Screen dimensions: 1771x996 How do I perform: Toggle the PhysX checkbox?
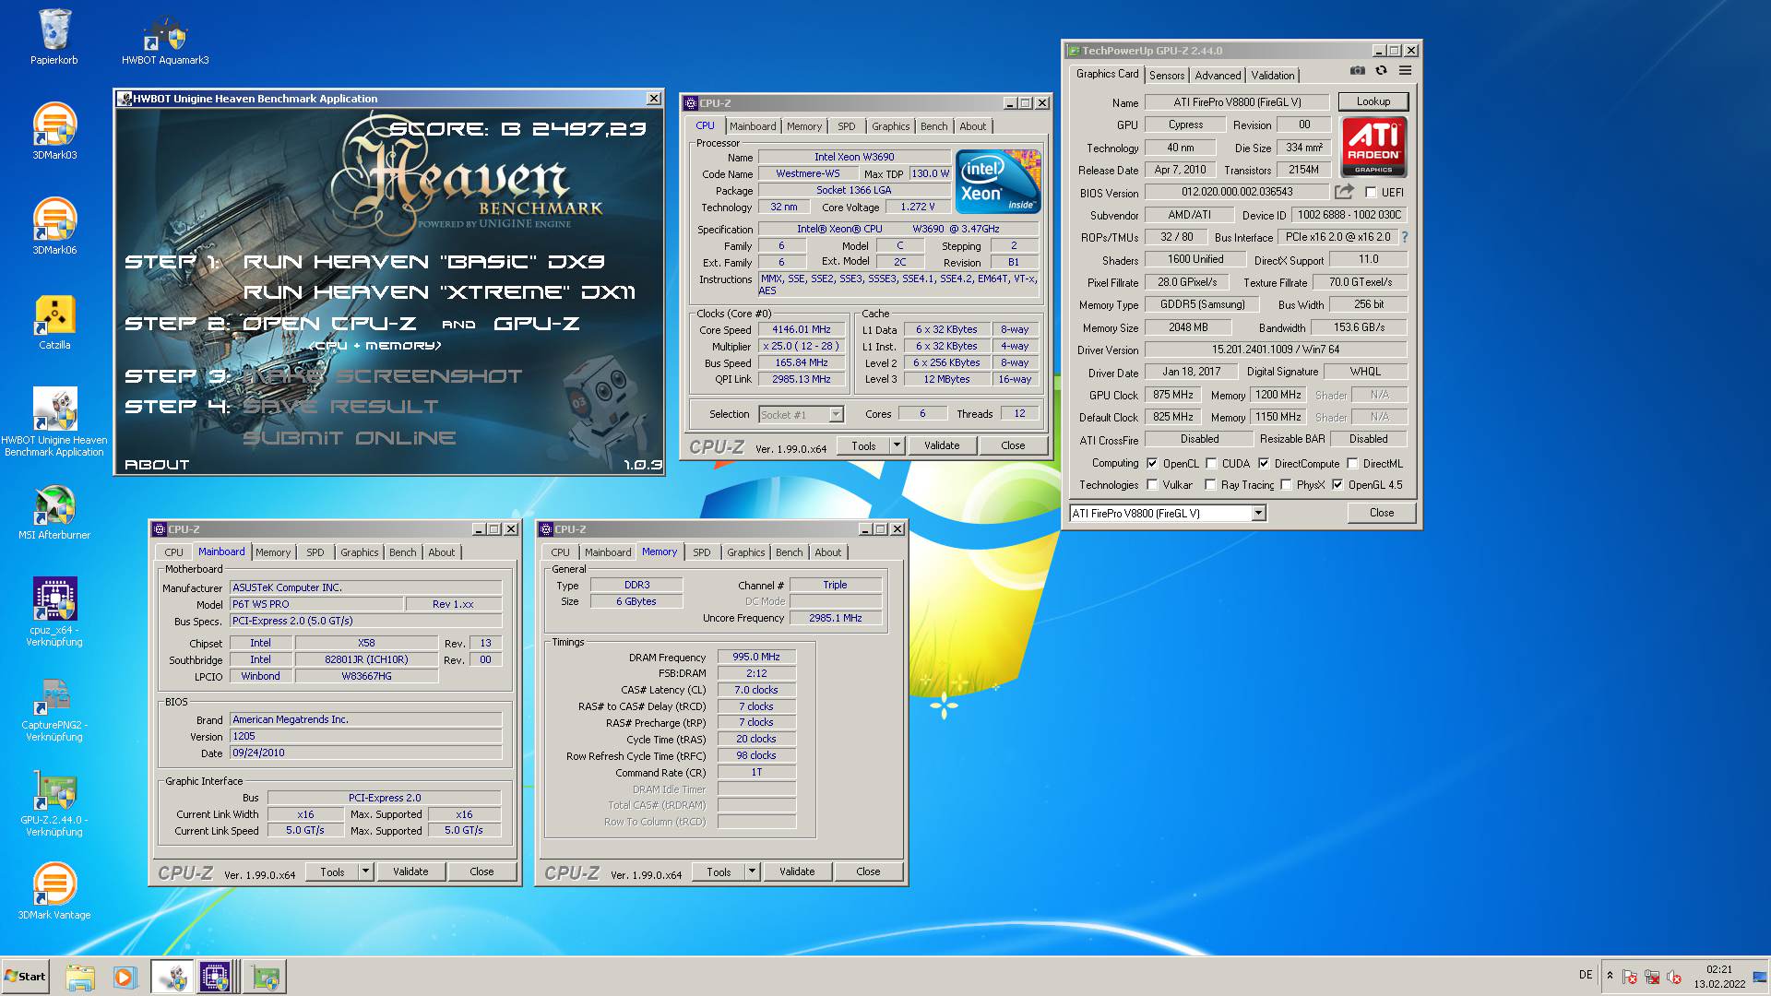pos(1286,484)
